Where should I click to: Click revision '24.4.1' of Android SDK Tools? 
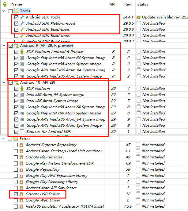click(128, 17)
